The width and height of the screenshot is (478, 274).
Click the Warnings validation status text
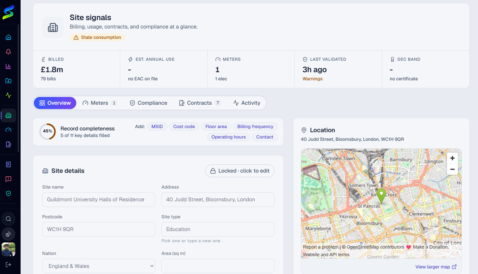312,79
